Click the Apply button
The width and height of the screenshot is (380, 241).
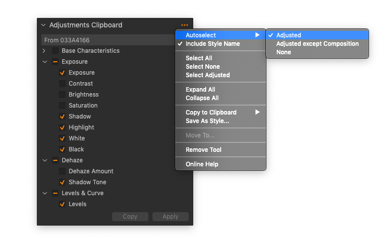pos(171,217)
